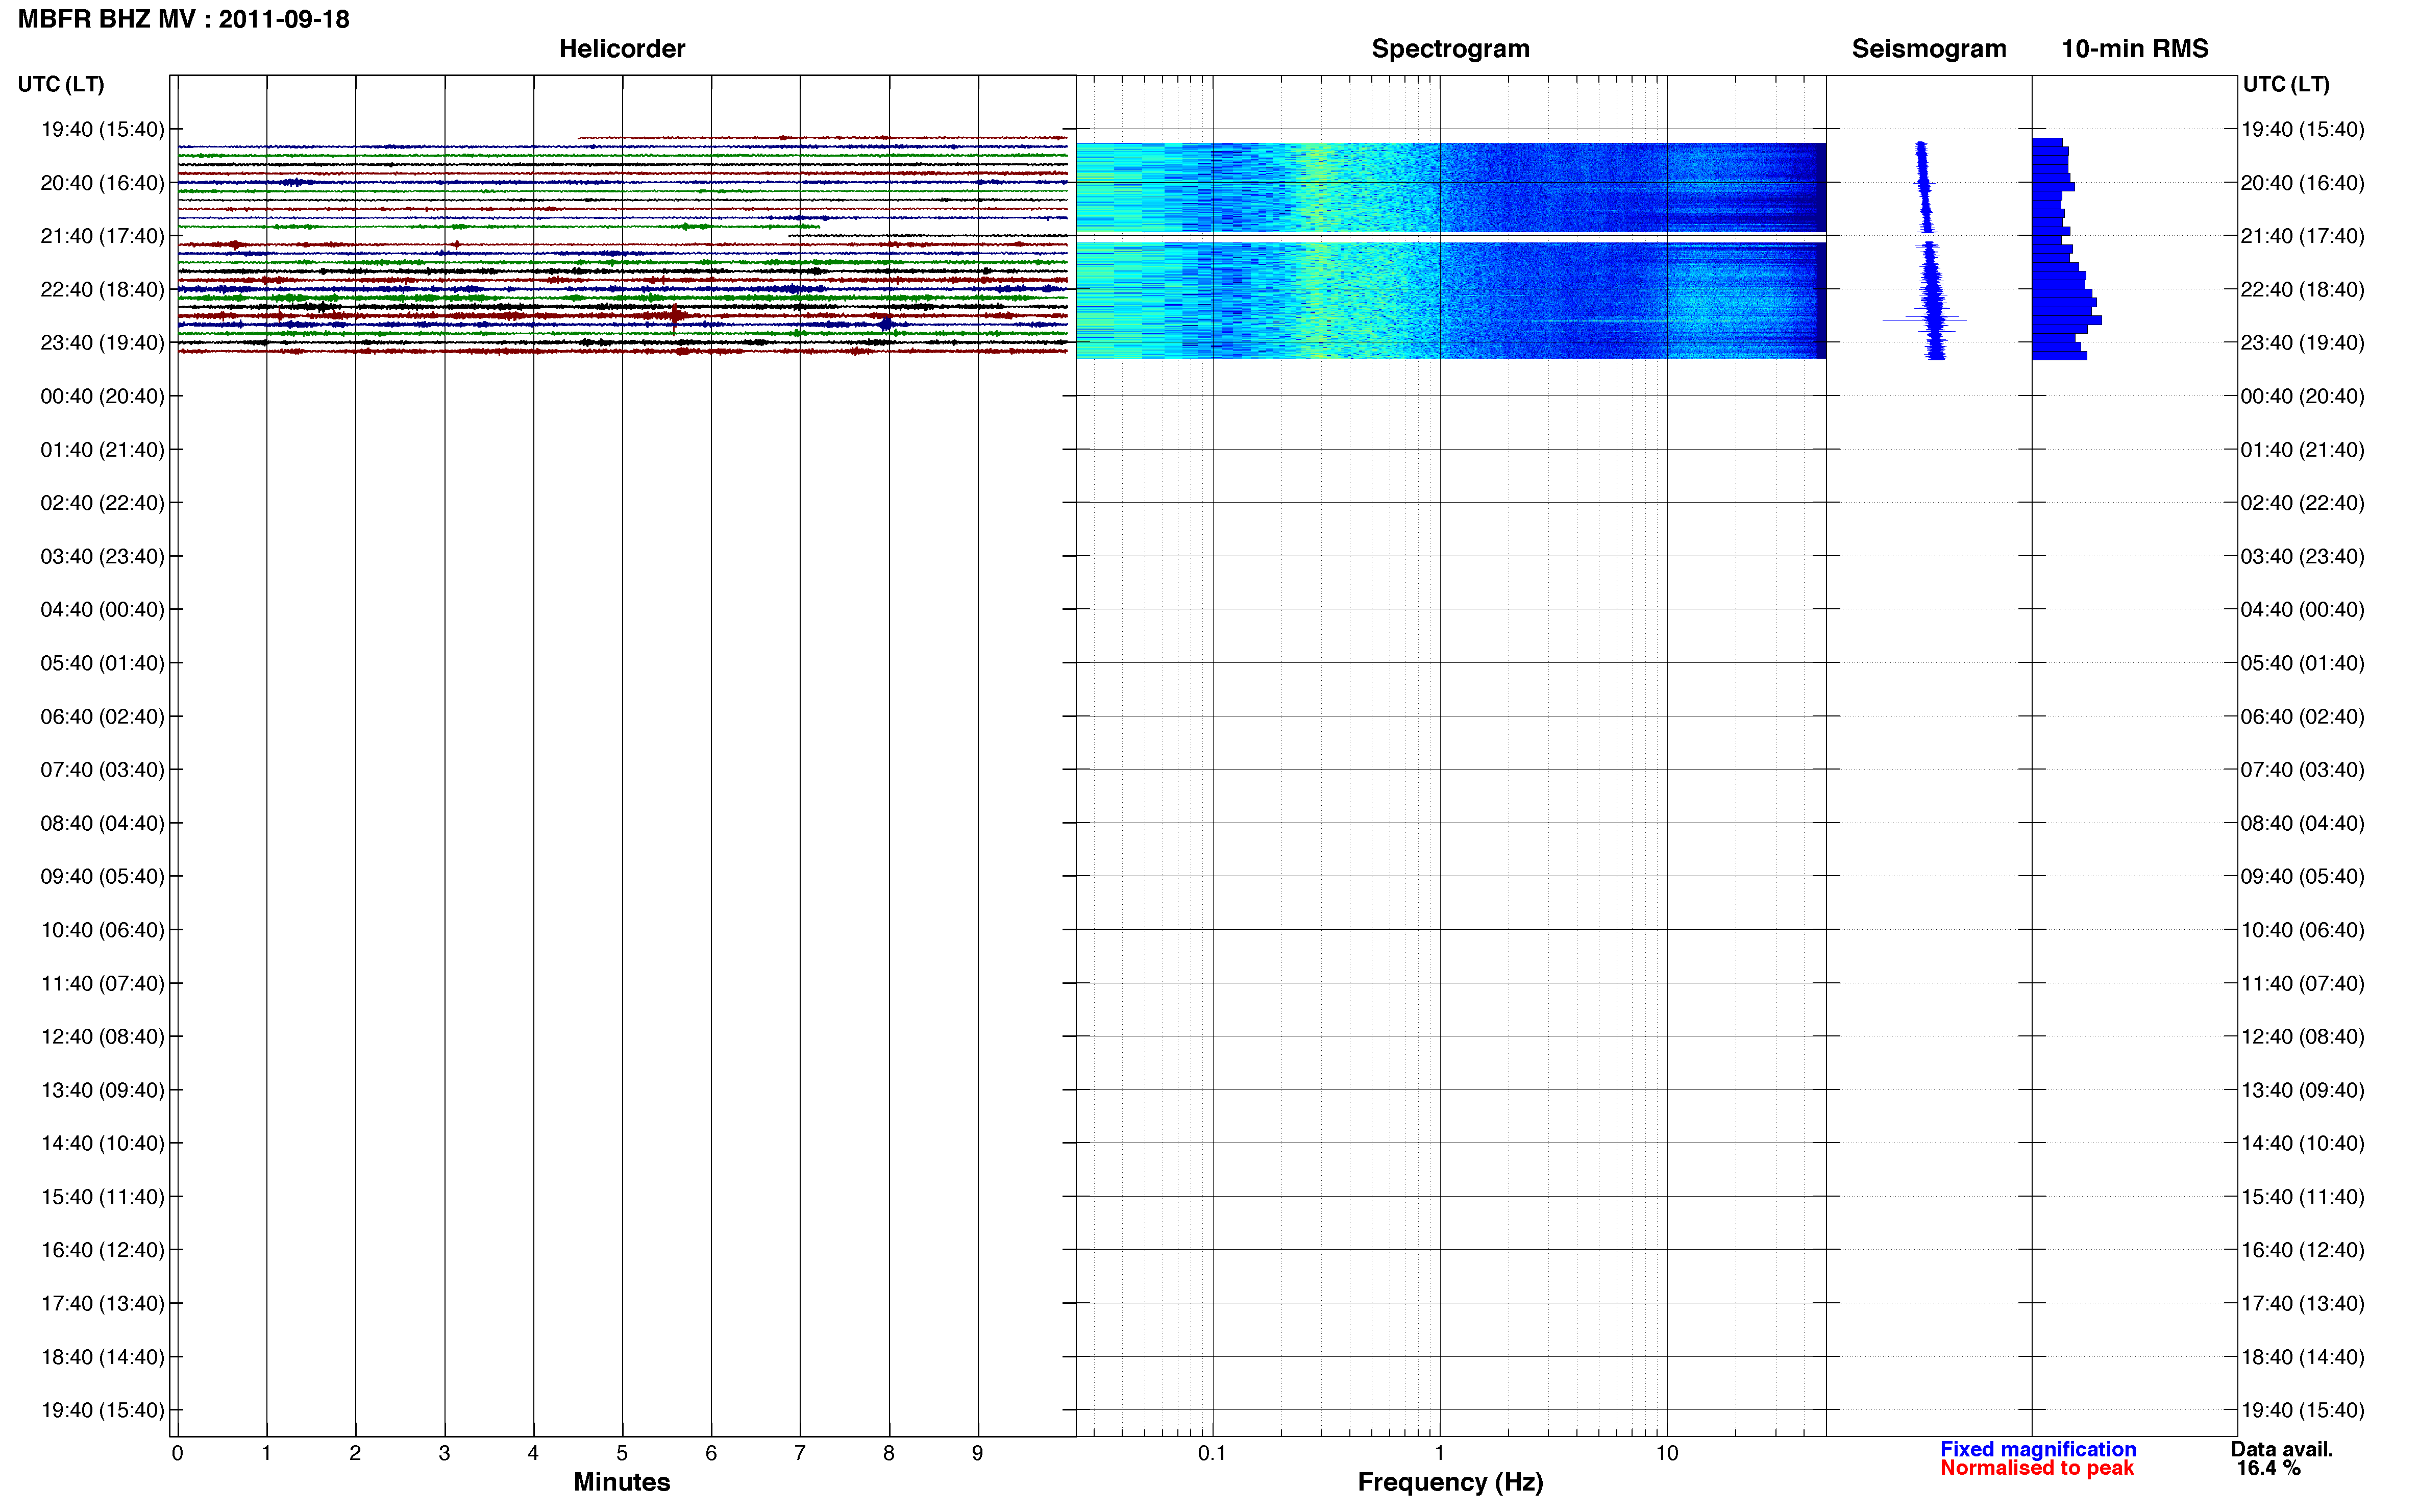This screenshot has height=1512, width=2419.
Task: Click the left '19:40 (15:40)' label at top
Action: click(102, 129)
